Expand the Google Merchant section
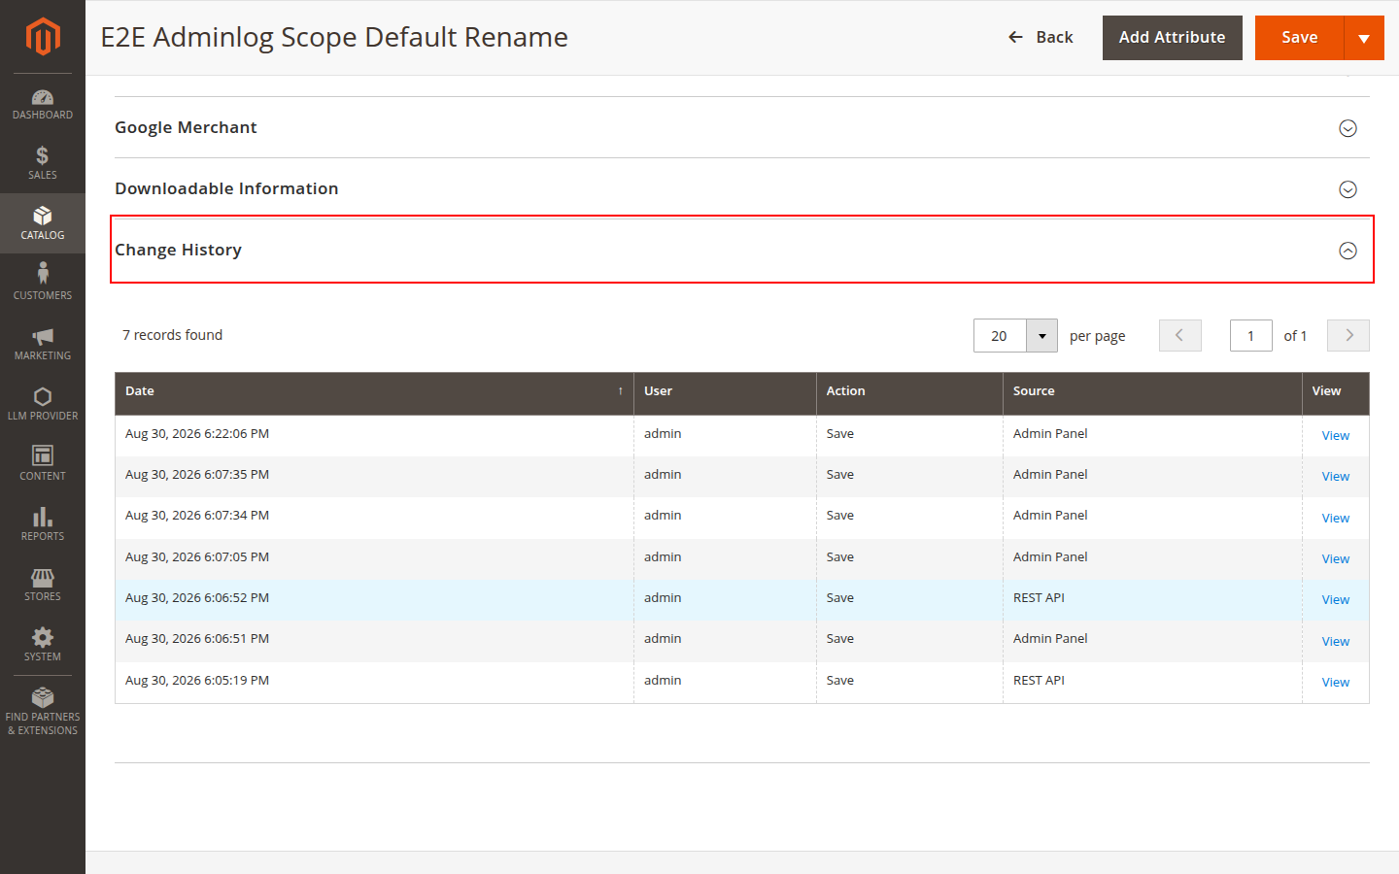1399x874 pixels. pos(742,127)
